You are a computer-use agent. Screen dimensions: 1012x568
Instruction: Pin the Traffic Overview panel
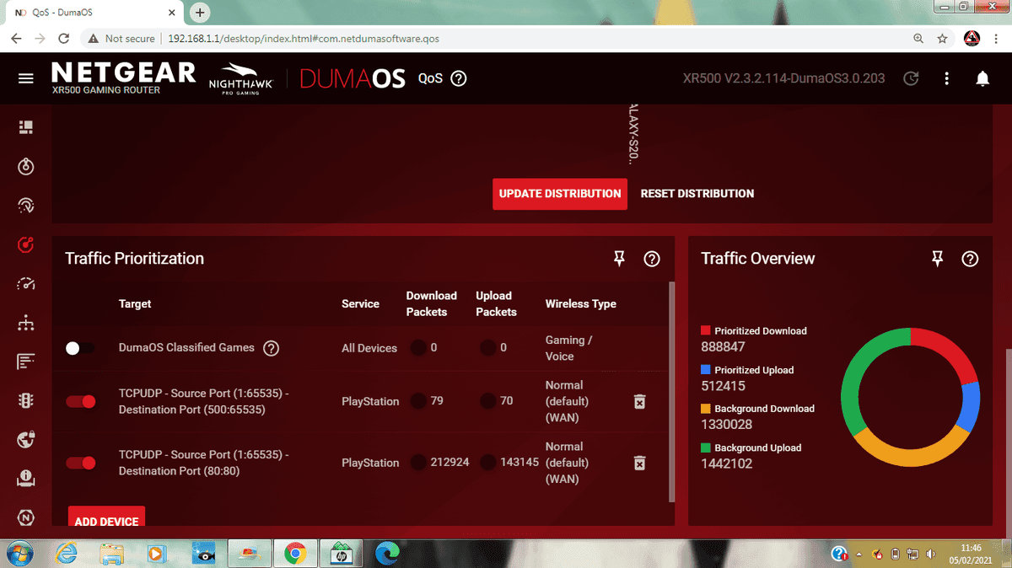(x=937, y=259)
